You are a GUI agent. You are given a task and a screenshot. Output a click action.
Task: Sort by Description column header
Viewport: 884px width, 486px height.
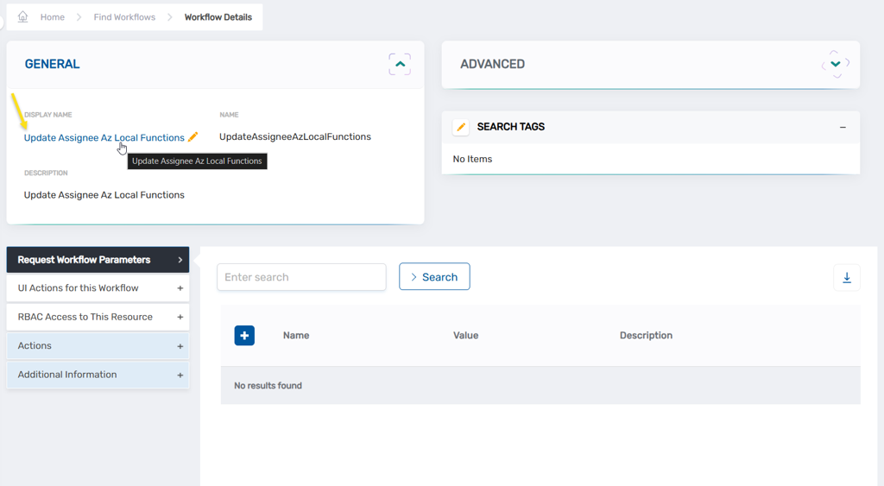(x=646, y=336)
